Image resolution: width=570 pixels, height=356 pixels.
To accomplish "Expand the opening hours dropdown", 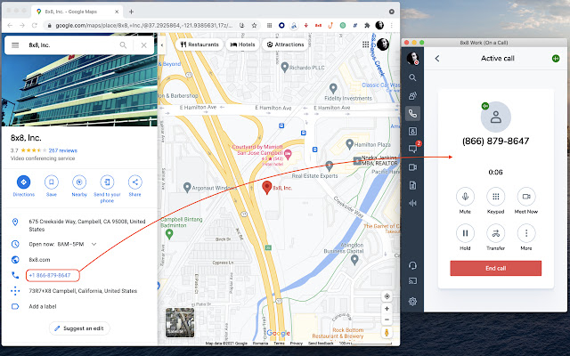I will pyautogui.click(x=94, y=243).
